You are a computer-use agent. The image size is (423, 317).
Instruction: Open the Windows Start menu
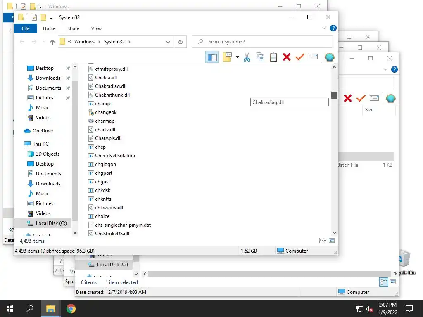pyautogui.click(x=10, y=309)
